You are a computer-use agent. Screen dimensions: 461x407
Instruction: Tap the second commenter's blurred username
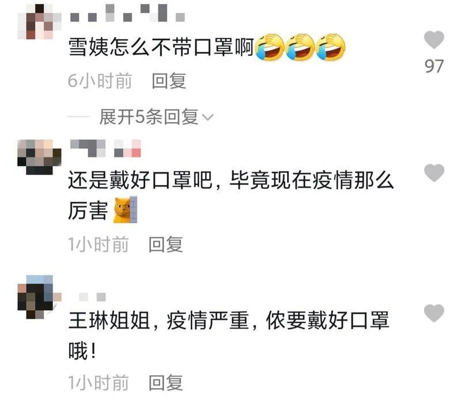(x=105, y=148)
